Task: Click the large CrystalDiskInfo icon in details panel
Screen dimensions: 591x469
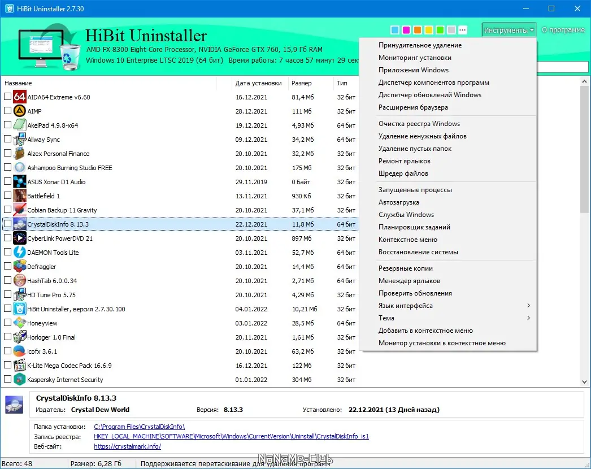Action: (x=14, y=405)
